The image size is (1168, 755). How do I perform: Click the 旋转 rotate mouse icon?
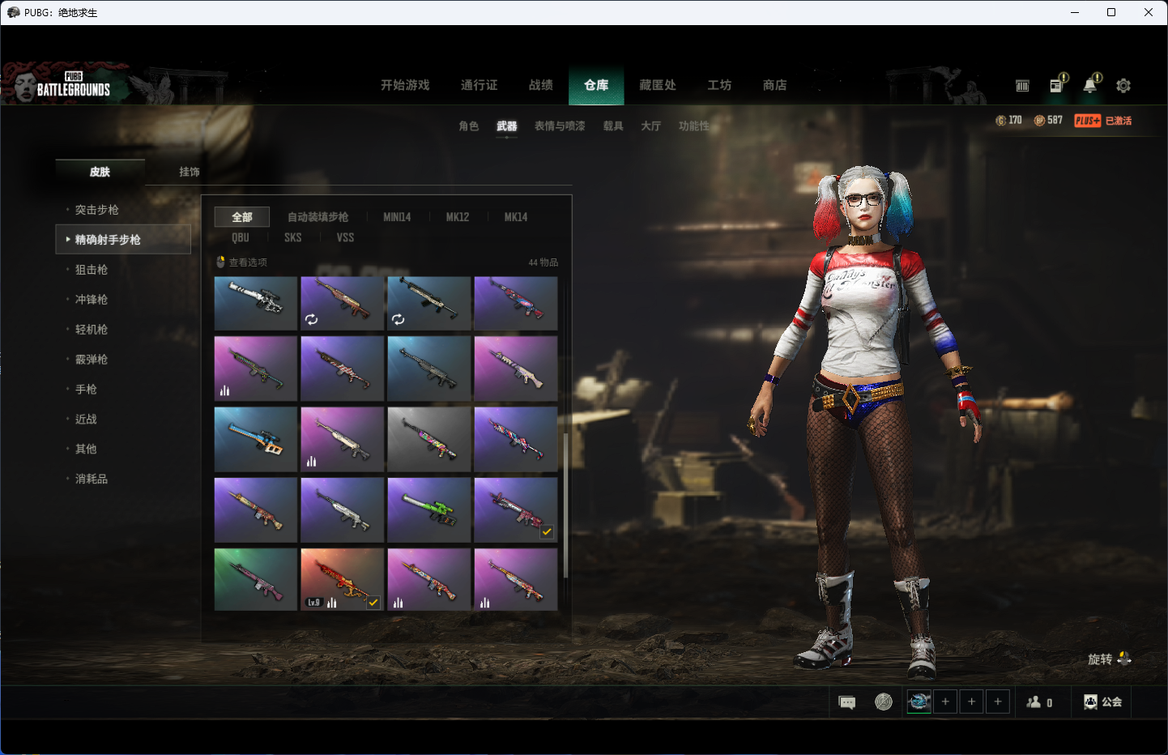1124,659
